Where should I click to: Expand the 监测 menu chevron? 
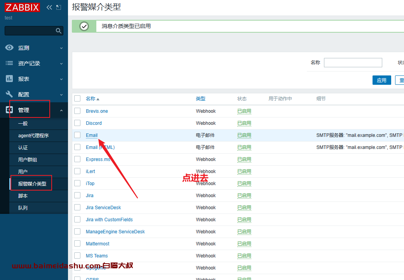[x=61, y=48]
